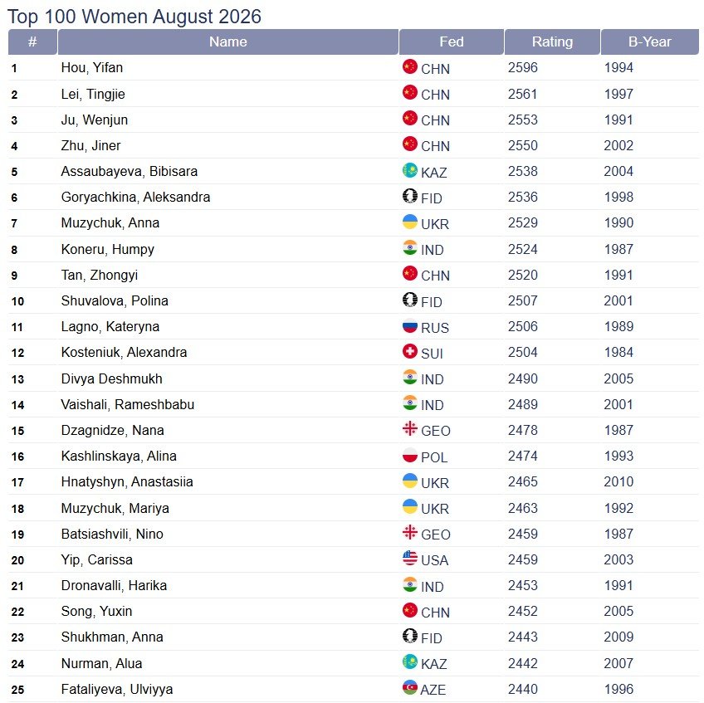The height and width of the screenshot is (703, 704).
Task: Click the FIDE logo icon for Goryachkina
Action: coord(409,196)
